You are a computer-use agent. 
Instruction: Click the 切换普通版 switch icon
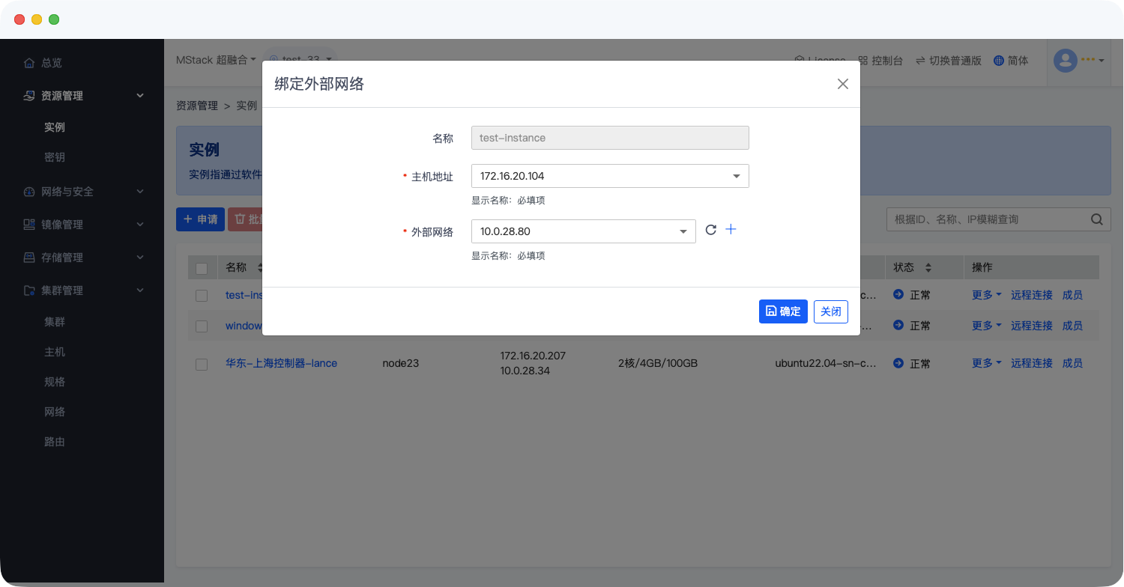920,61
